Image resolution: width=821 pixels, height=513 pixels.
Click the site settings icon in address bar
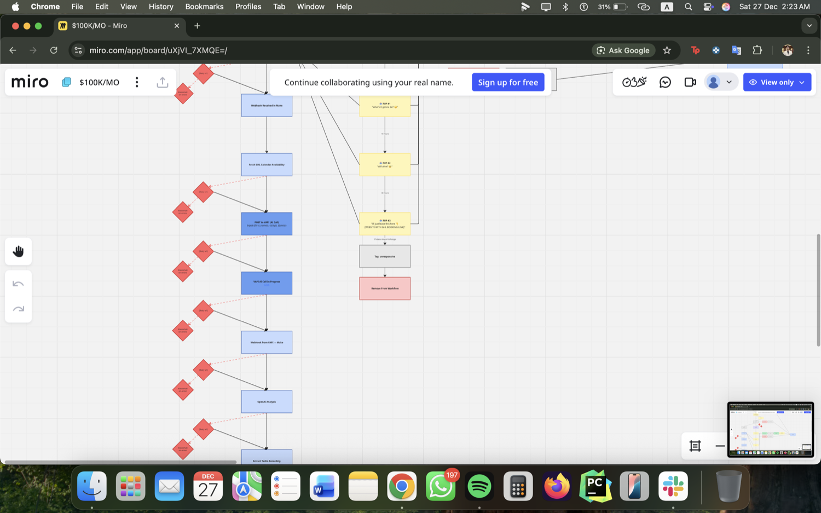point(78,50)
